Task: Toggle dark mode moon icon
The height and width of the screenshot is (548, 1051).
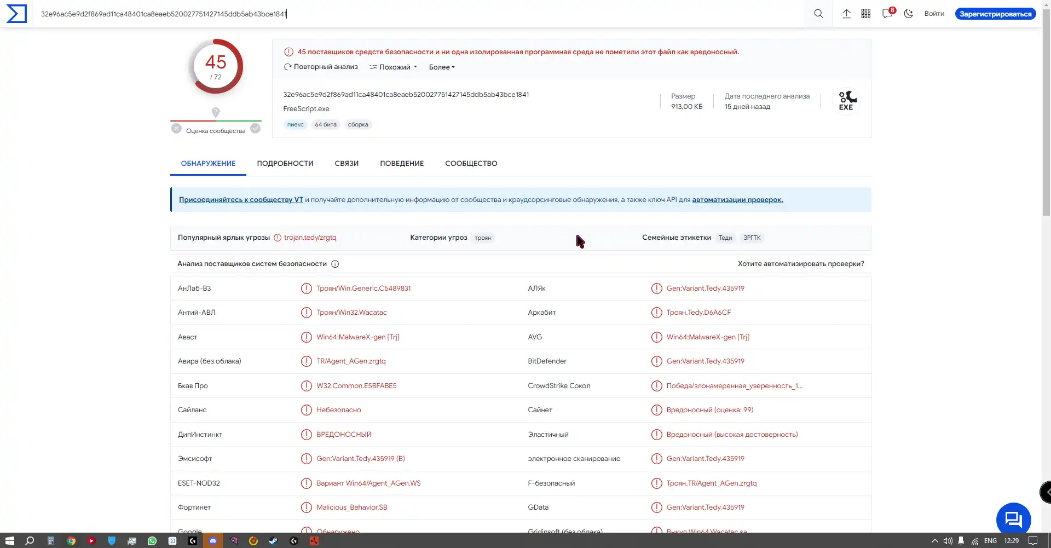Action: [x=909, y=14]
